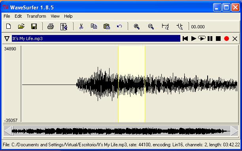242x151 pixels.
Task: Print the waveform with printer icon
Action: click(51, 27)
